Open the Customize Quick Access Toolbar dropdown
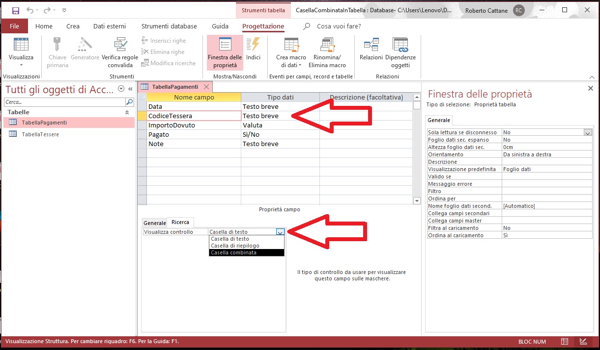Viewport: 600px width, 350px height. [65, 10]
